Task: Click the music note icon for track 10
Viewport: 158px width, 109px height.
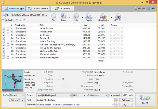Action: click(x=4, y=57)
